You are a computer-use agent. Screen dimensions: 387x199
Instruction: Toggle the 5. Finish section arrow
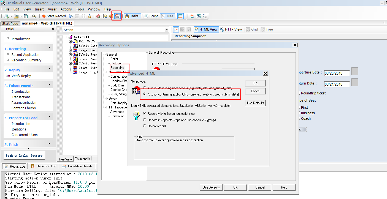(x=50, y=144)
